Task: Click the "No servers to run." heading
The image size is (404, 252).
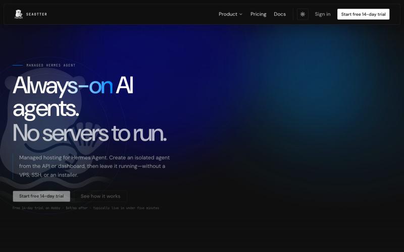Action: click(89, 133)
